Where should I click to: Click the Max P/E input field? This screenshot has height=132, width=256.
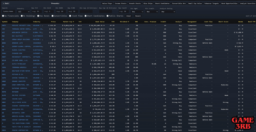pos(37,11)
